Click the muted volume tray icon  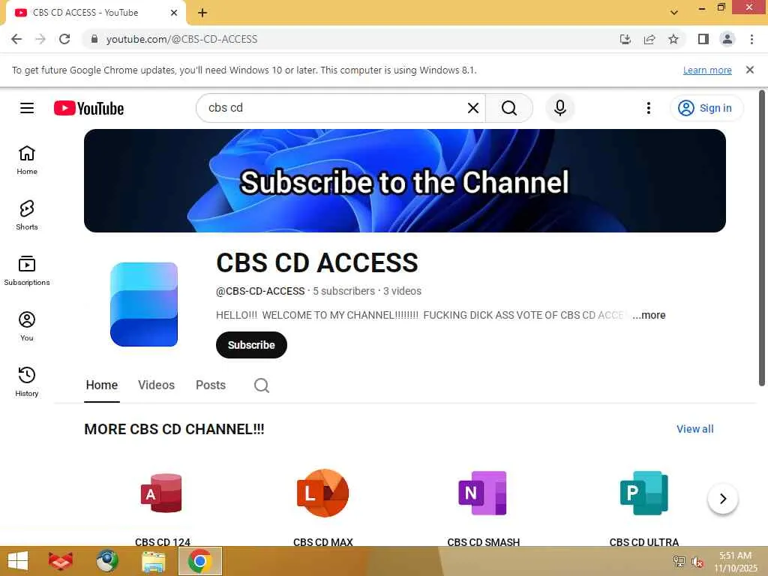point(697,562)
